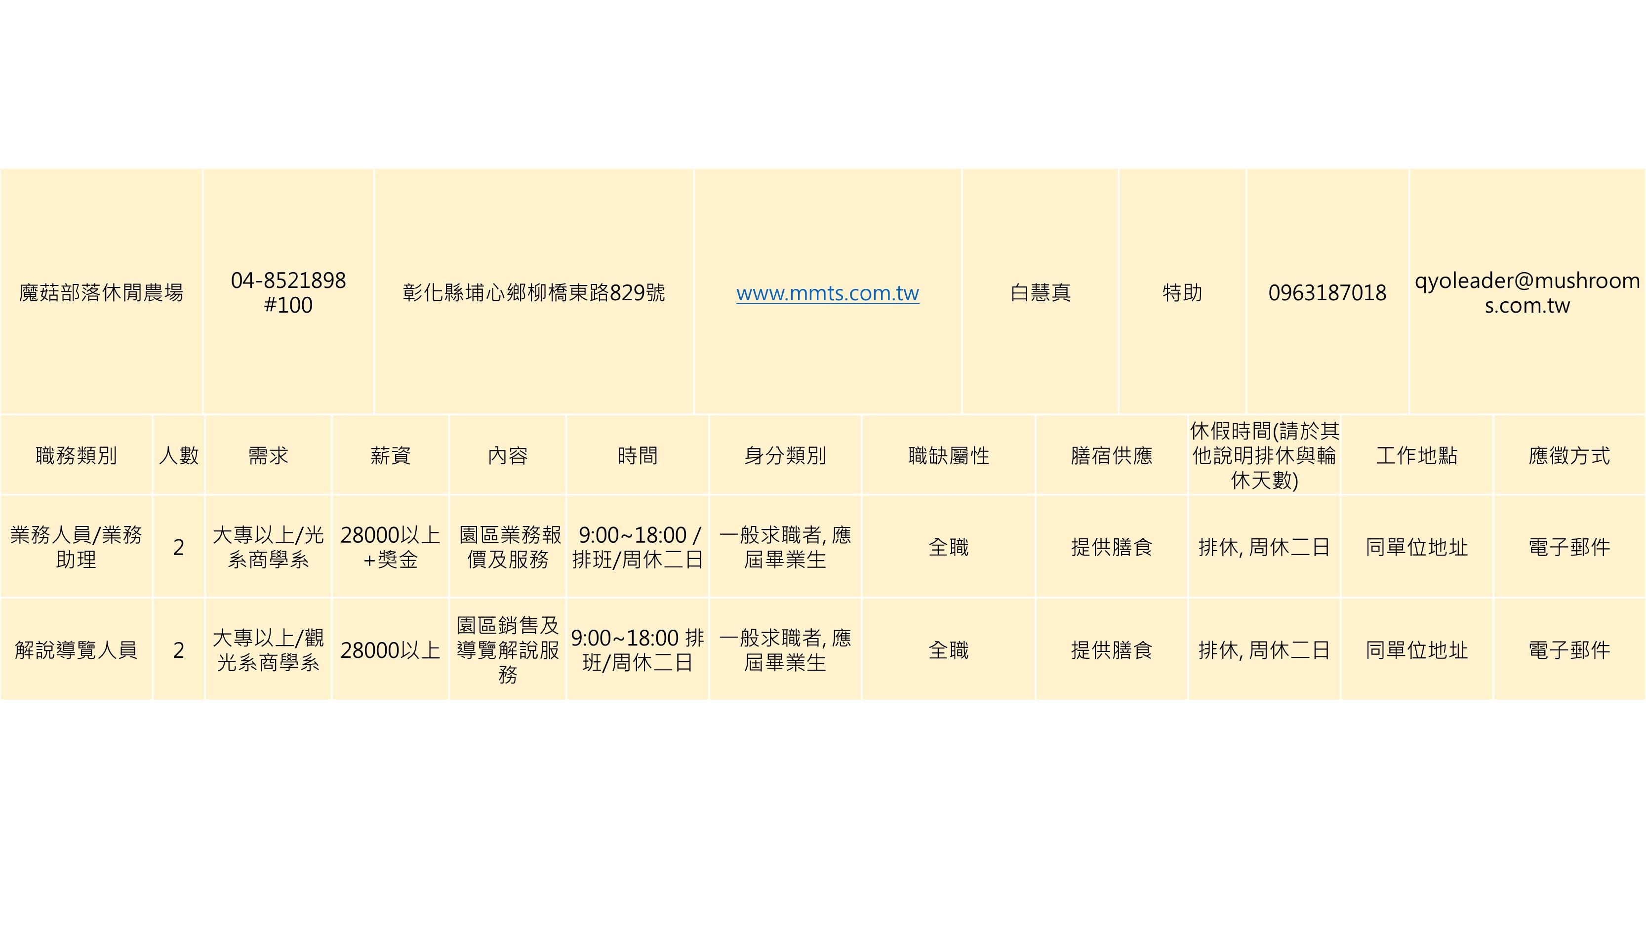Click the 職務類別 column header
The width and height of the screenshot is (1646, 926).
click(x=76, y=455)
